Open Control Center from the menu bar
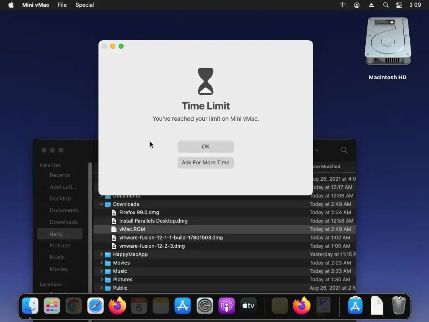This screenshot has height=322, width=429. click(399, 5)
